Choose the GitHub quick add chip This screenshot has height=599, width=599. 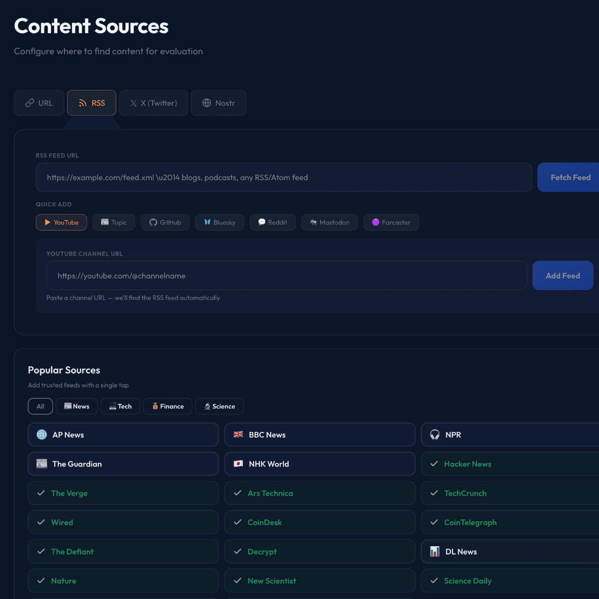point(165,222)
